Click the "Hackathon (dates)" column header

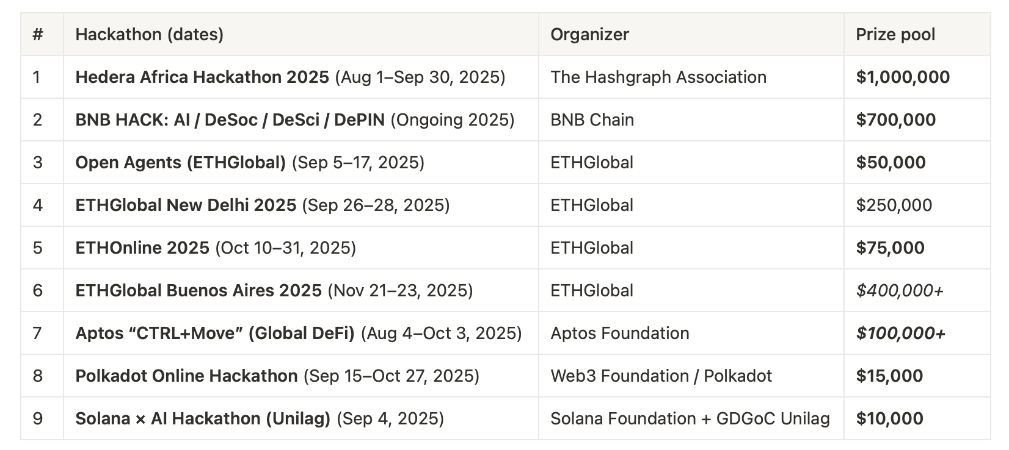click(149, 34)
